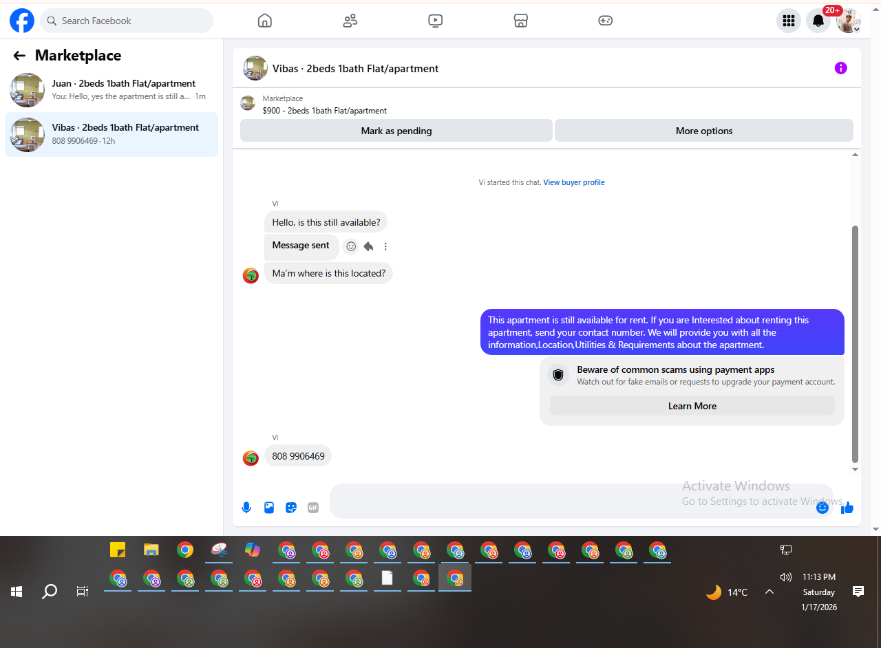Open Task View on the taskbar
The height and width of the screenshot is (648, 881).
click(83, 592)
